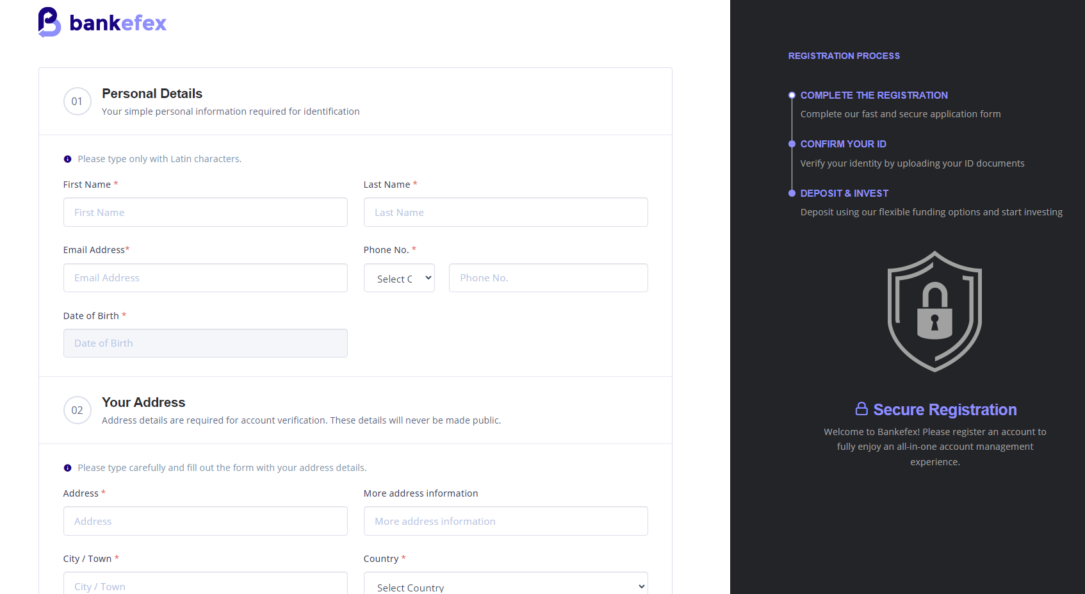Click the shield padlock security illustration
Image resolution: width=1085 pixels, height=594 pixels.
pos(934,311)
